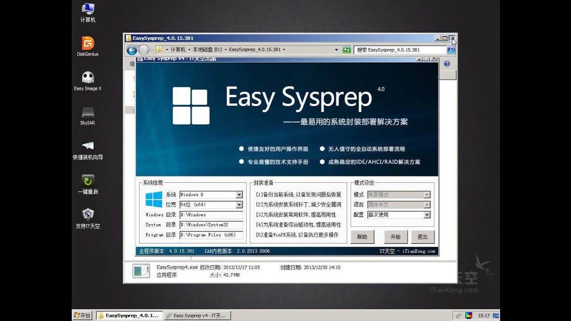Image resolution: width=571 pixels, height=321 pixels.
Task: Click the Program 目录 path field
Action: coord(211,235)
